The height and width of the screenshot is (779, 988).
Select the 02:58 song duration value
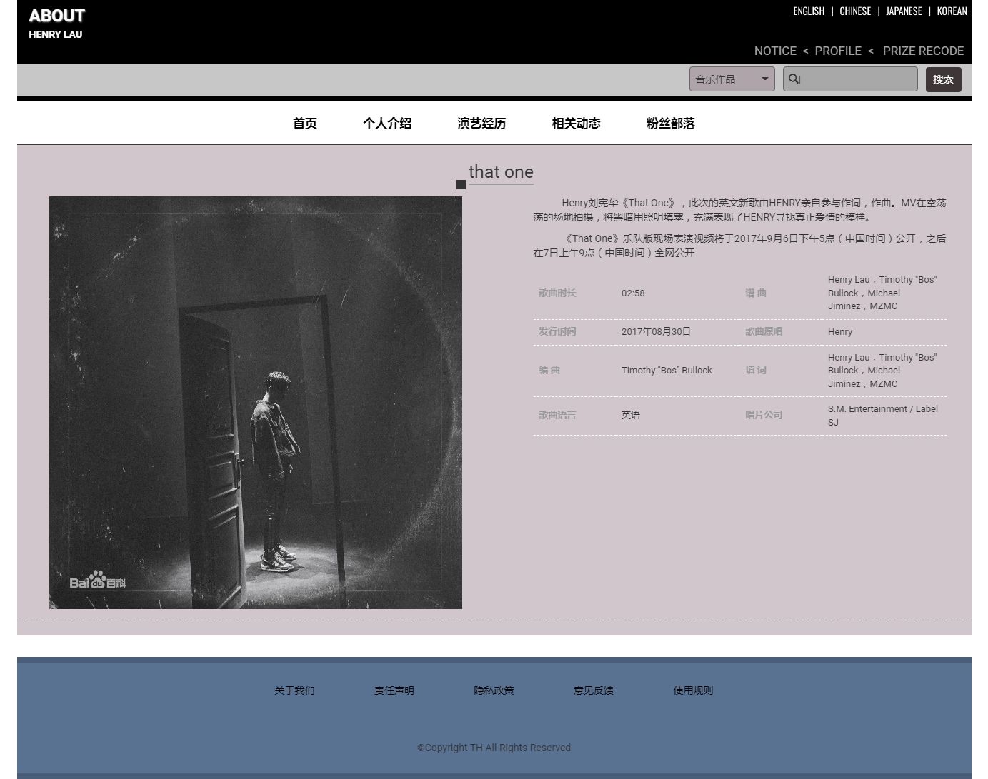click(x=633, y=293)
